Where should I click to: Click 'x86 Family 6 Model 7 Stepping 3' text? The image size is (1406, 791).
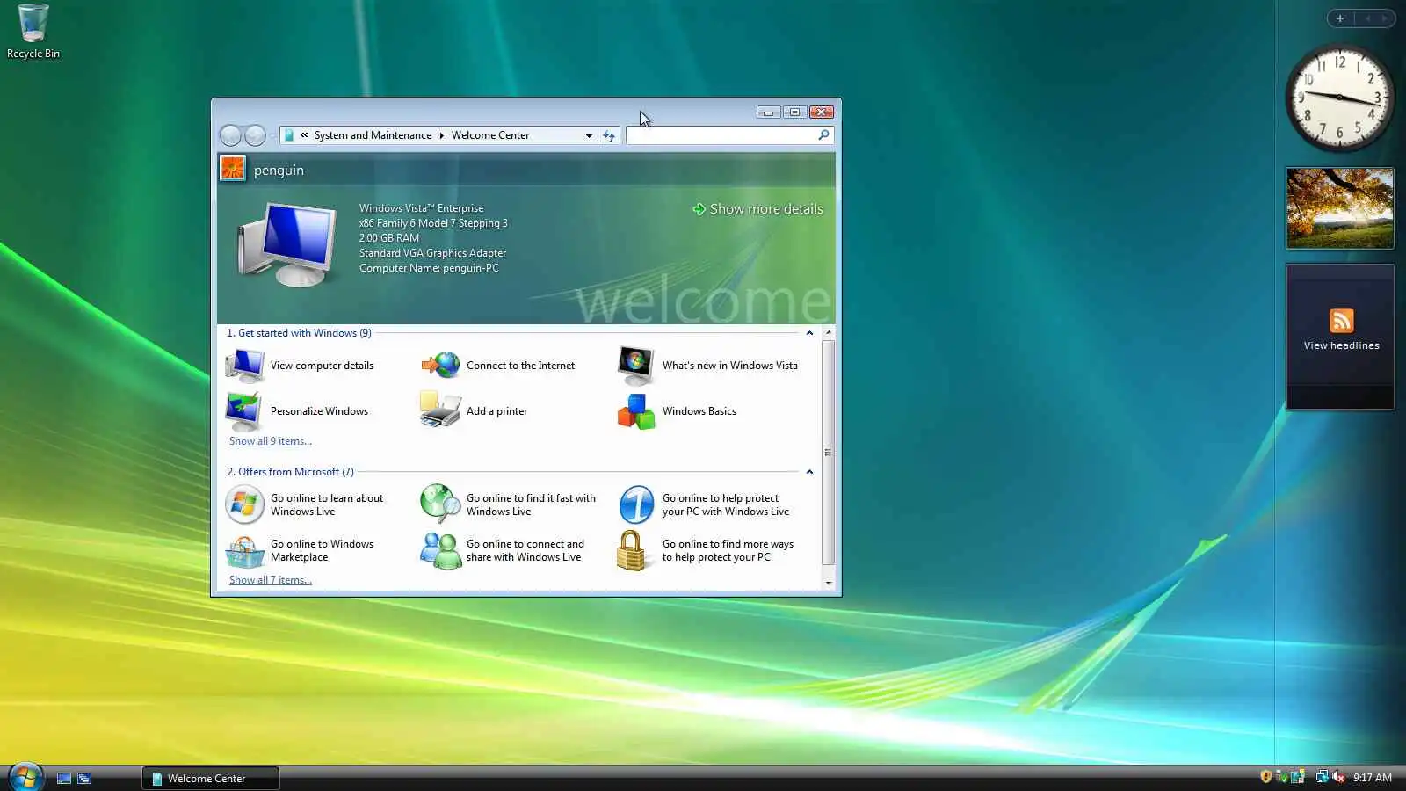pyautogui.click(x=433, y=223)
